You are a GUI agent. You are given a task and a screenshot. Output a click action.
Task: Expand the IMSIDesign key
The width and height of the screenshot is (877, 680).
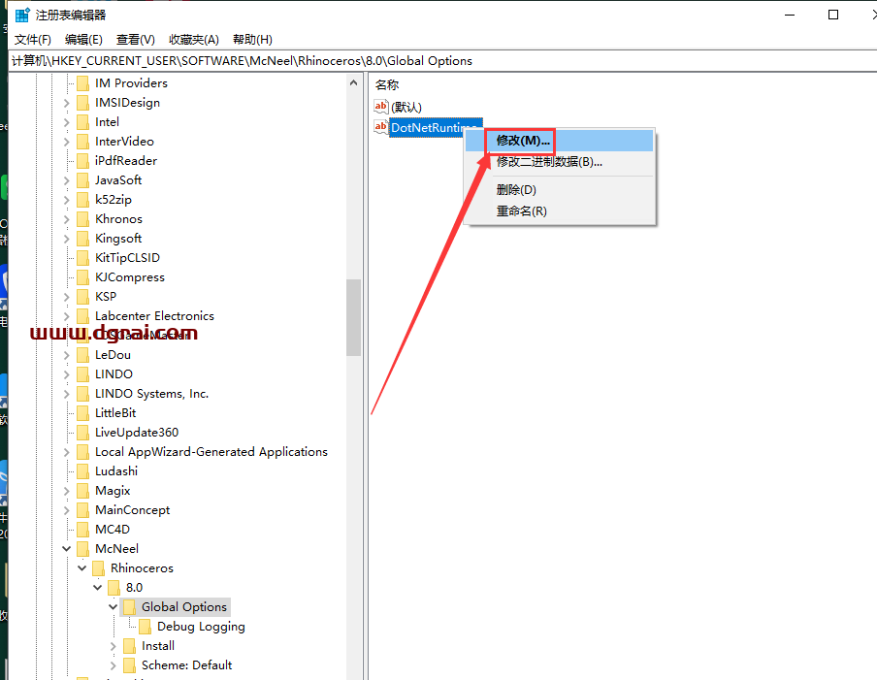tap(67, 103)
